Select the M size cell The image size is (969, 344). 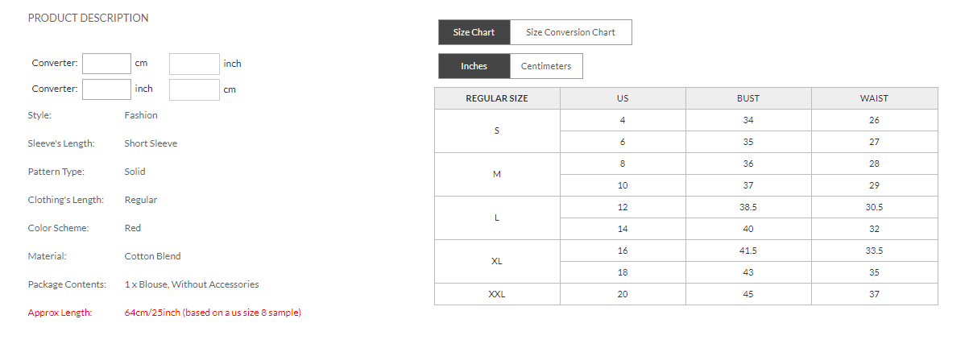(x=497, y=174)
